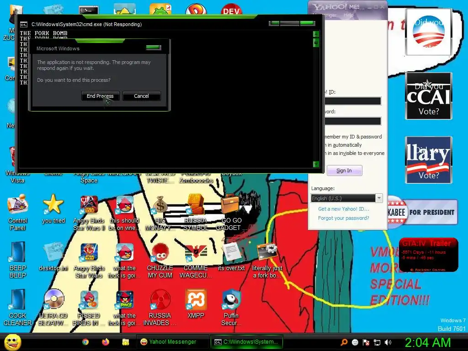
Task: Select the Angry Birds Star Wars II icon
Action: point(89,213)
